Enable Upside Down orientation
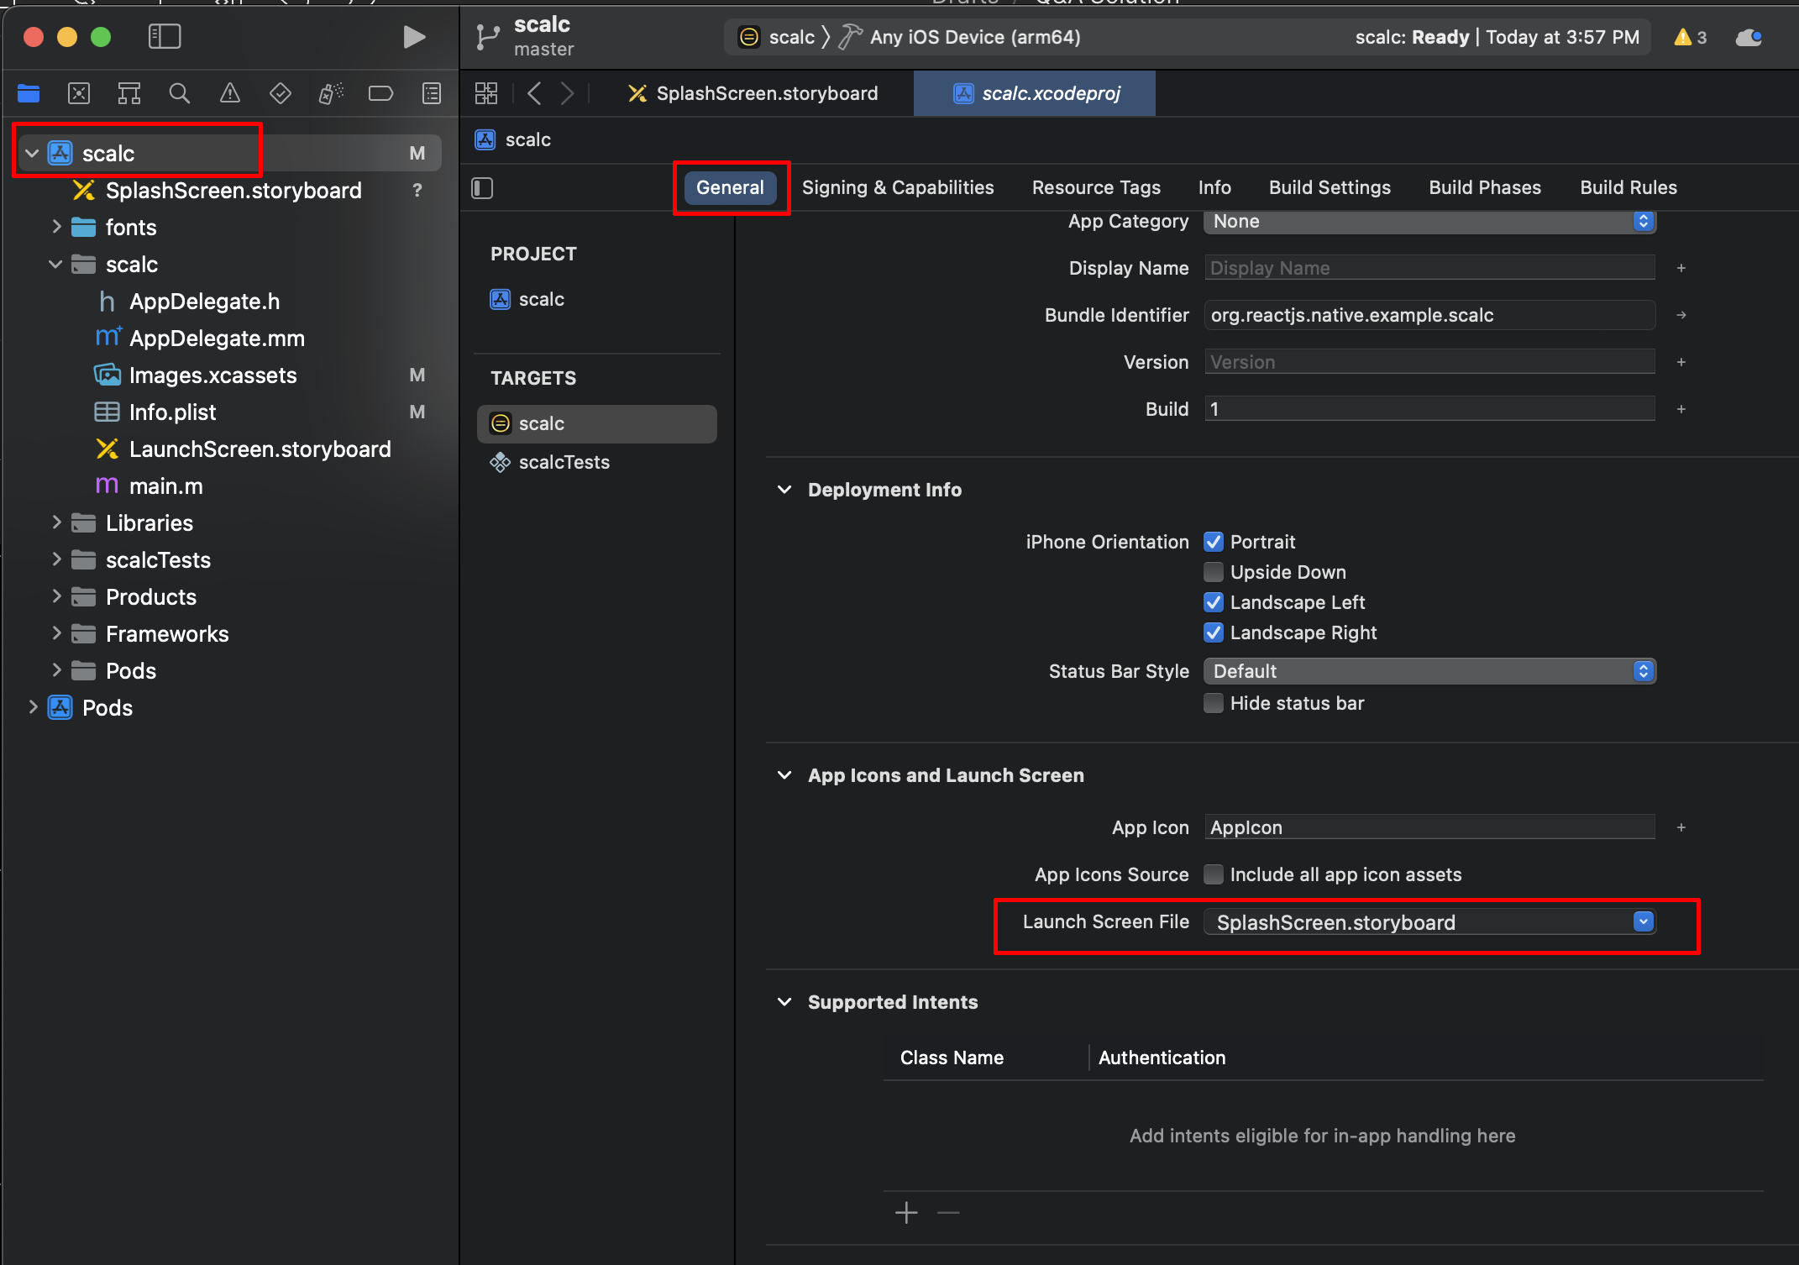The image size is (1799, 1265). pyautogui.click(x=1214, y=572)
